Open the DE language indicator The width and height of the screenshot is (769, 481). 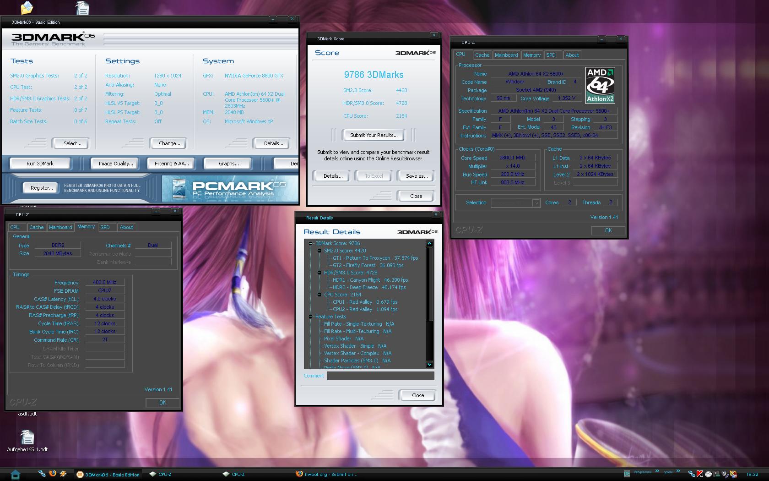point(627,474)
